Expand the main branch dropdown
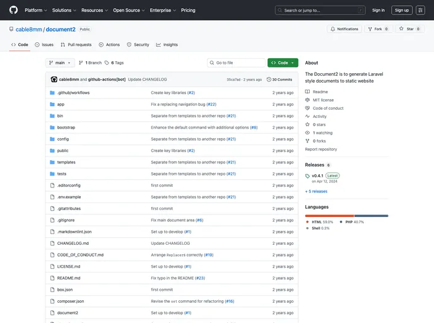Image resolution: width=434 pixels, height=323 pixels. point(60,63)
